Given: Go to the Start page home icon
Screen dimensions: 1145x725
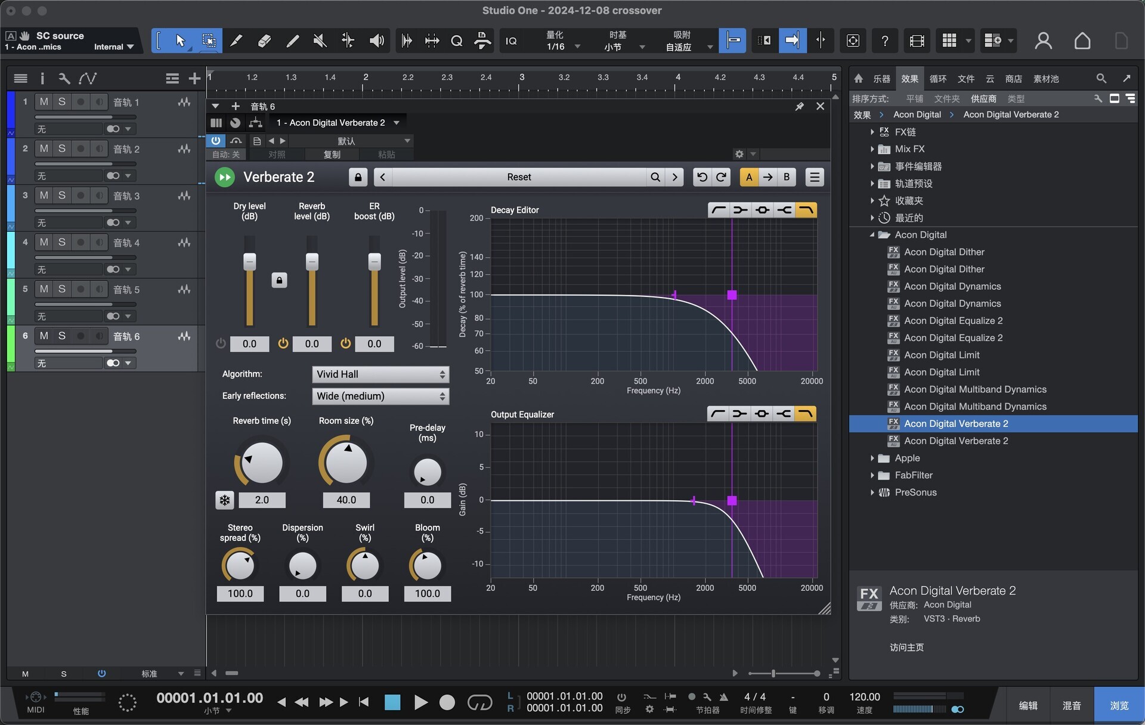Looking at the screenshot, I should 1082,41.
